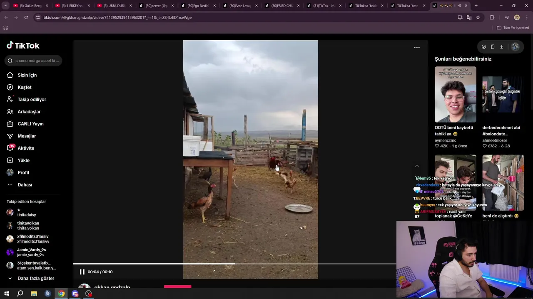Open Mesajlar inbox
The height and width of the screenshot is (299, 533).
tap(27, 136)
